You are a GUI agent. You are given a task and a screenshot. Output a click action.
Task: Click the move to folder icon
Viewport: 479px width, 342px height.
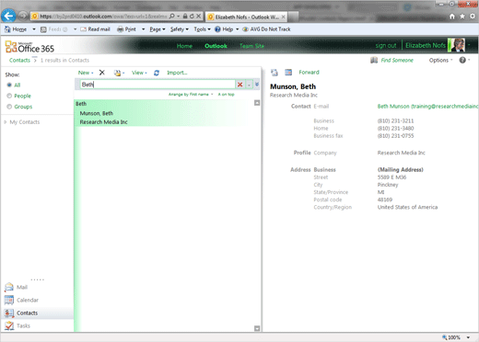pyautogui.click(x=117, y=73)
